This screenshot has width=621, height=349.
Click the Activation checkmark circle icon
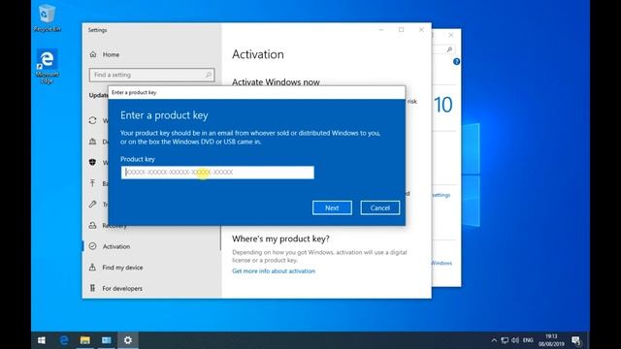pos(93,246)
